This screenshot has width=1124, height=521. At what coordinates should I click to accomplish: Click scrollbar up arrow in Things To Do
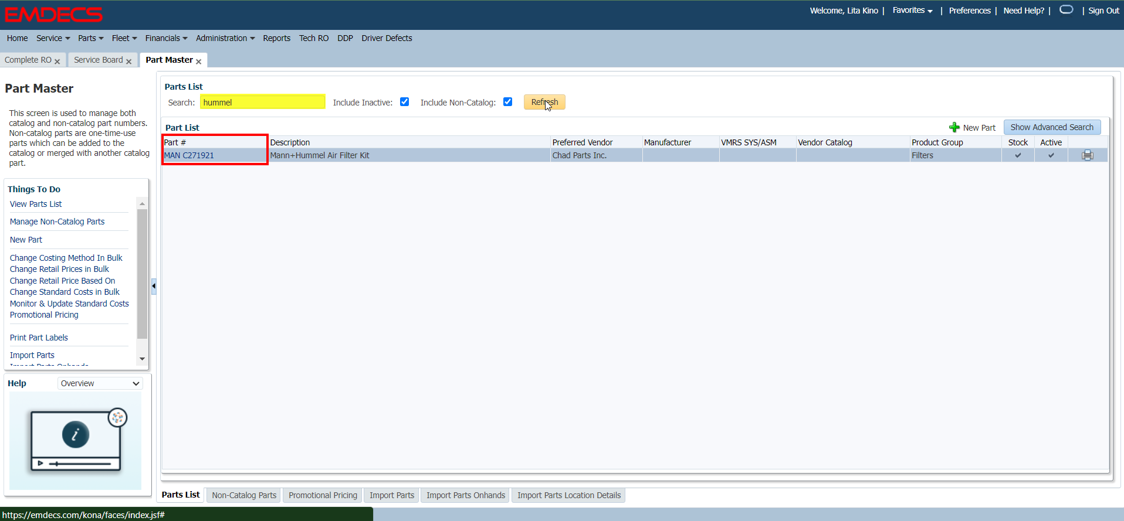coord(142,203)
